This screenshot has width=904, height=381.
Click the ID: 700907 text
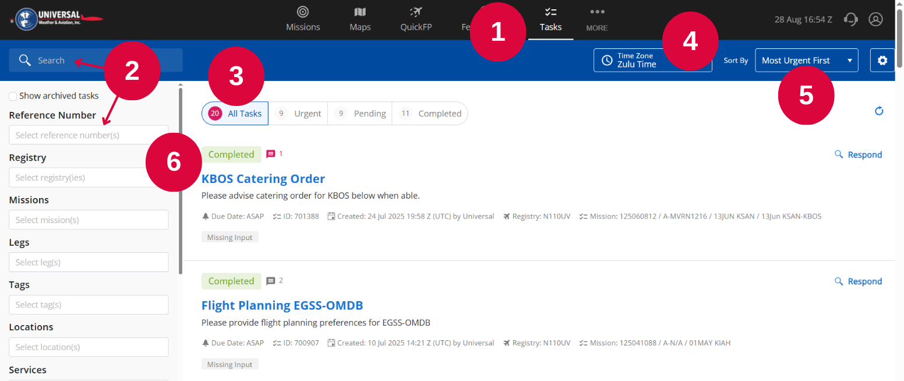pos(301,343)
